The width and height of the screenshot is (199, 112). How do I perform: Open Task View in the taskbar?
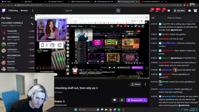102,110
